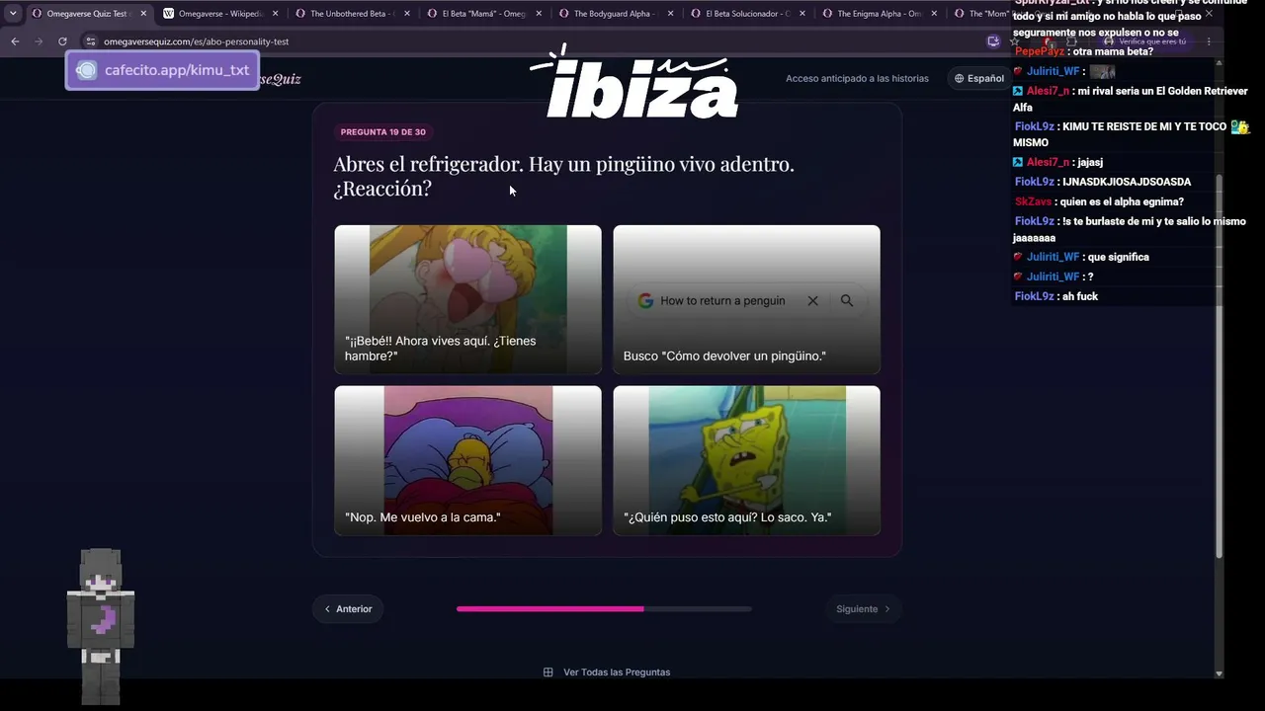The width and height of the screenshot is (1265, 711).
Task: Click the Siguiente button
Action: pos(863,609)
